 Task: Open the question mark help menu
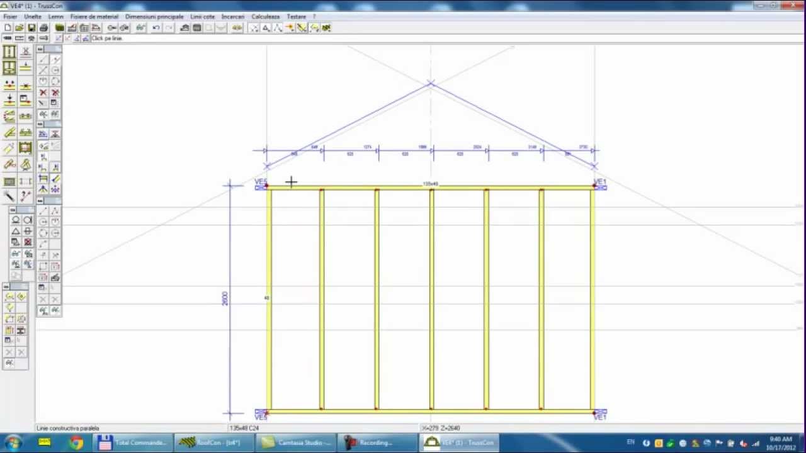pyautogui.click(x=314, y=16)
